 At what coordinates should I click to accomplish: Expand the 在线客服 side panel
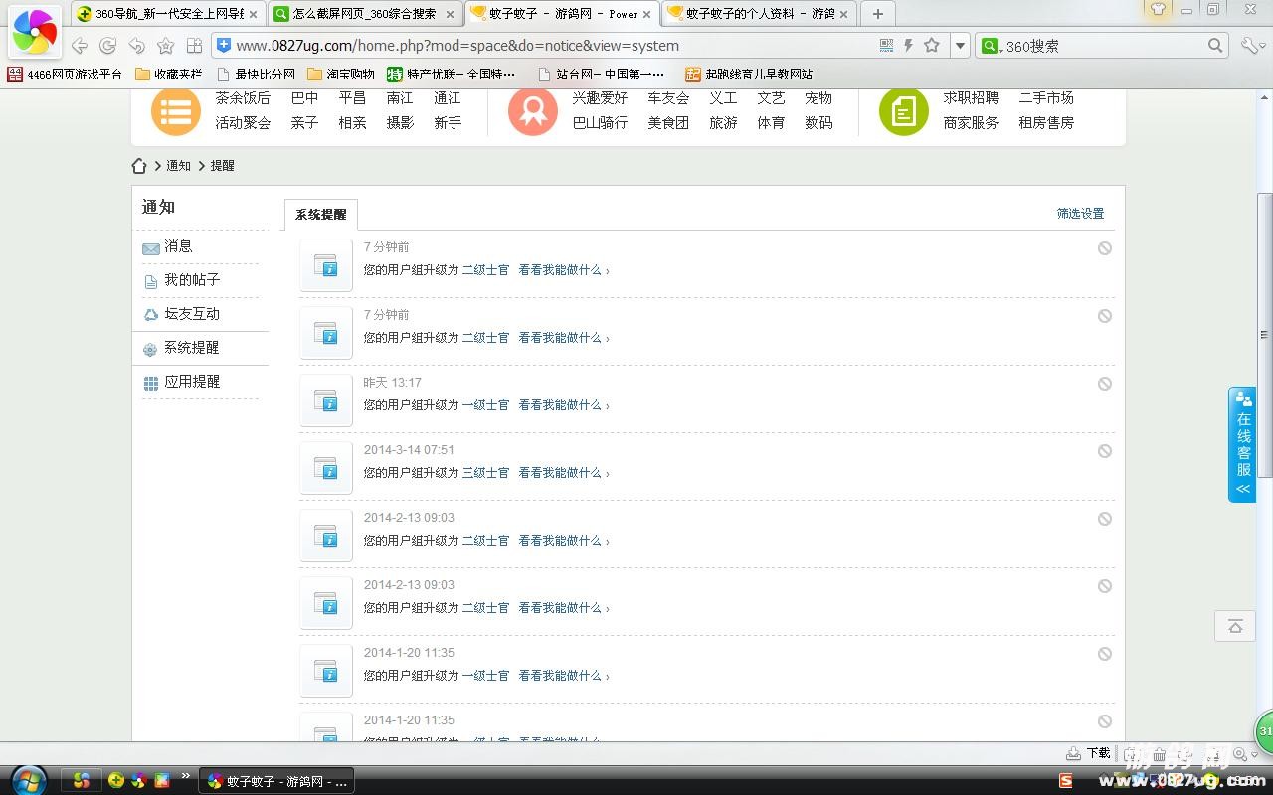tap(1242, 444)
